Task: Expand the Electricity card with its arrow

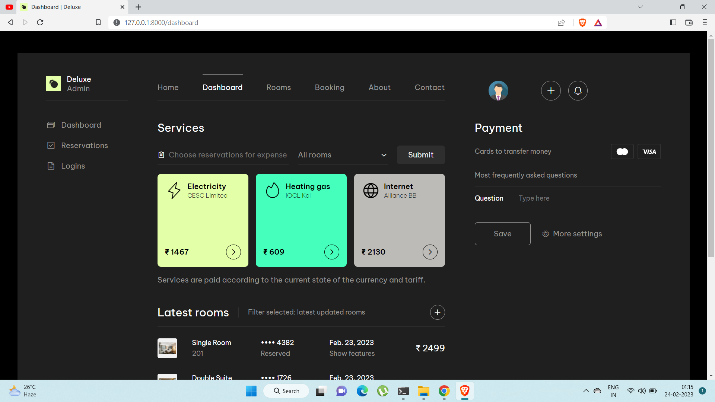Action: click(233, 252)
